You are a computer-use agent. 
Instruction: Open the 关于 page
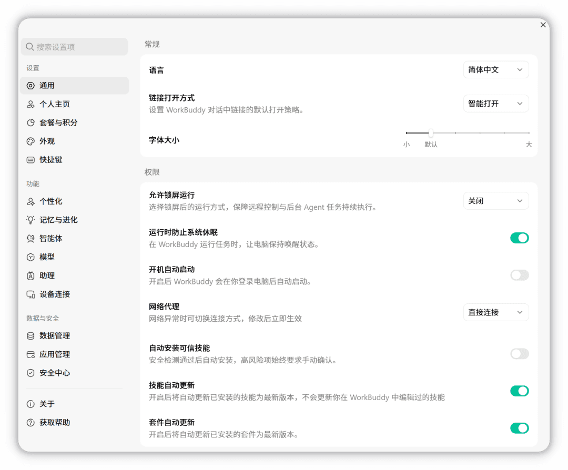75,404
